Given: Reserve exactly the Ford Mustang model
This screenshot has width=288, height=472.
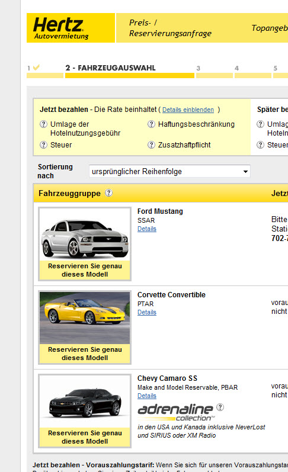Looking at the screenshot, I should click(85, 270).
